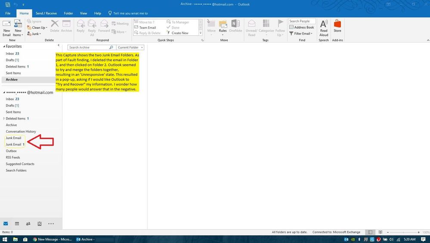Open the File tab
Viewport: 430px width, 243px height.
8,13
